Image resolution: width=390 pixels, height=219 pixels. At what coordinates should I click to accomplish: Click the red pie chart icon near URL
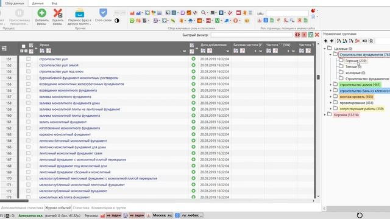pyautogui.click(x=313, y=11)
